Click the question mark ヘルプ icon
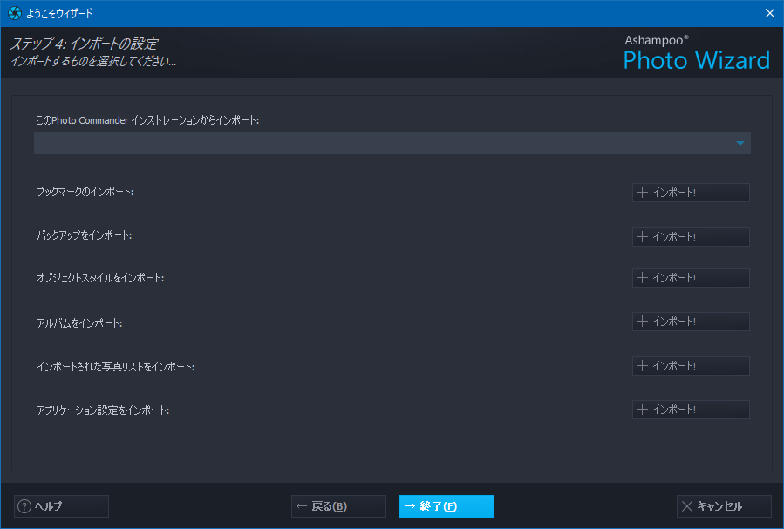 [24, 506]
